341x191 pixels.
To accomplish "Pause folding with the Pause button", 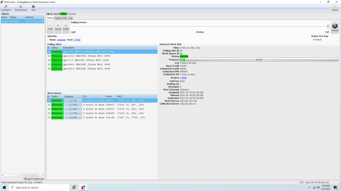I will [58, 27].
